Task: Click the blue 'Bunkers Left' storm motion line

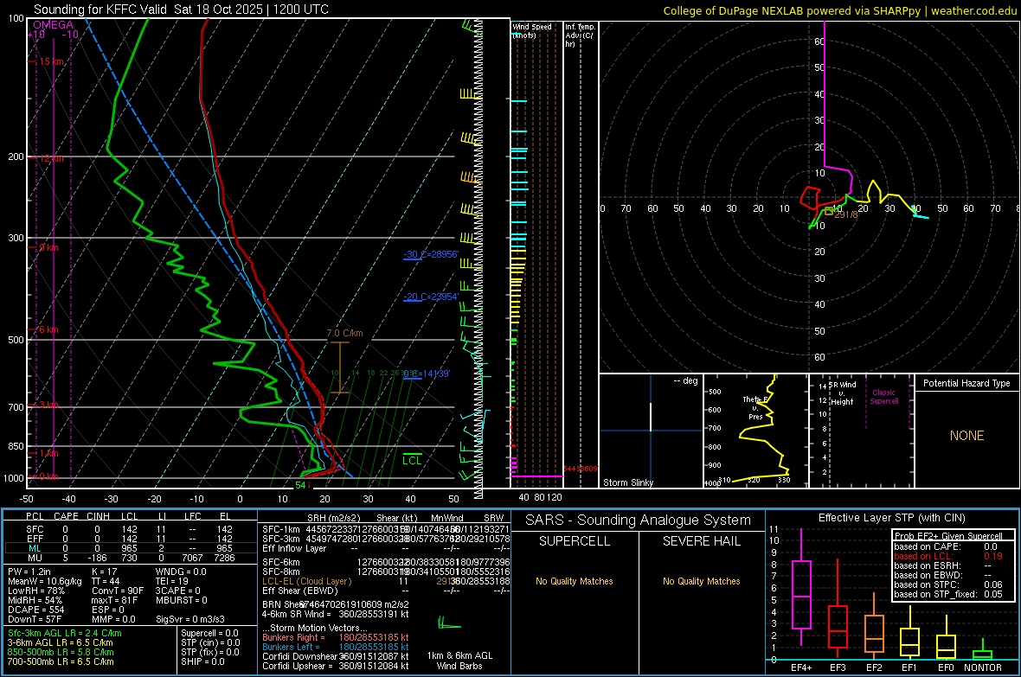Action: click(336, 647)
